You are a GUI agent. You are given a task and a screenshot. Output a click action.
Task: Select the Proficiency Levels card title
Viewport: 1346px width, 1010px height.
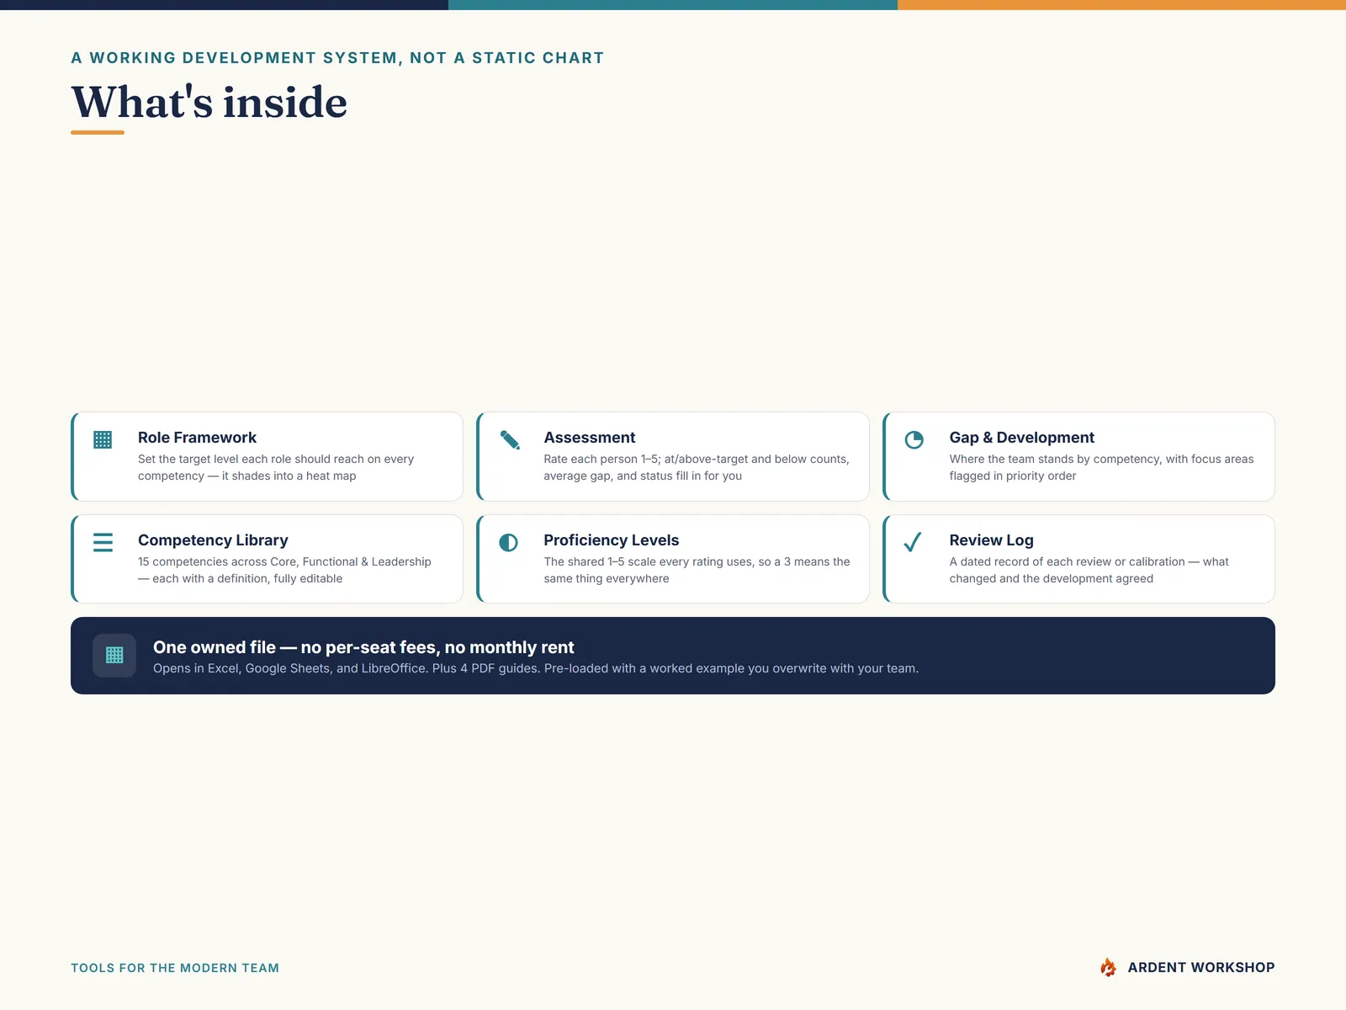[x=611, y=540]
